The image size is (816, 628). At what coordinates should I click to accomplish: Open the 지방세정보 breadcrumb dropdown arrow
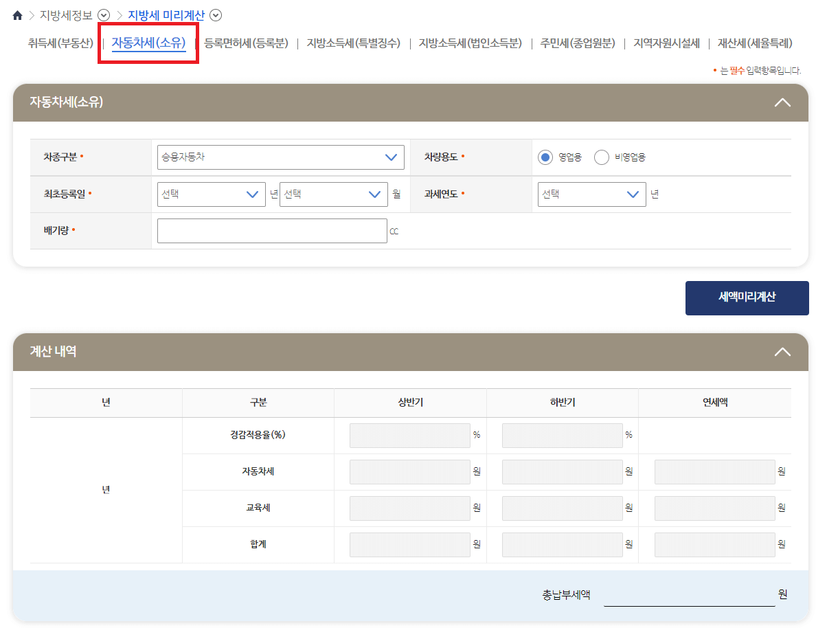[x=104, y=16]
